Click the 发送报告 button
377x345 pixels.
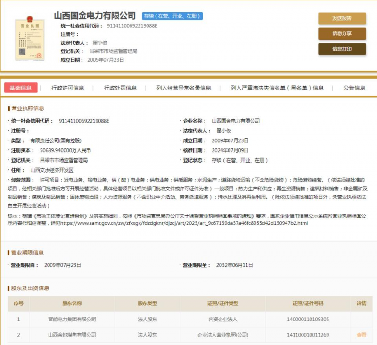[342, 18]
